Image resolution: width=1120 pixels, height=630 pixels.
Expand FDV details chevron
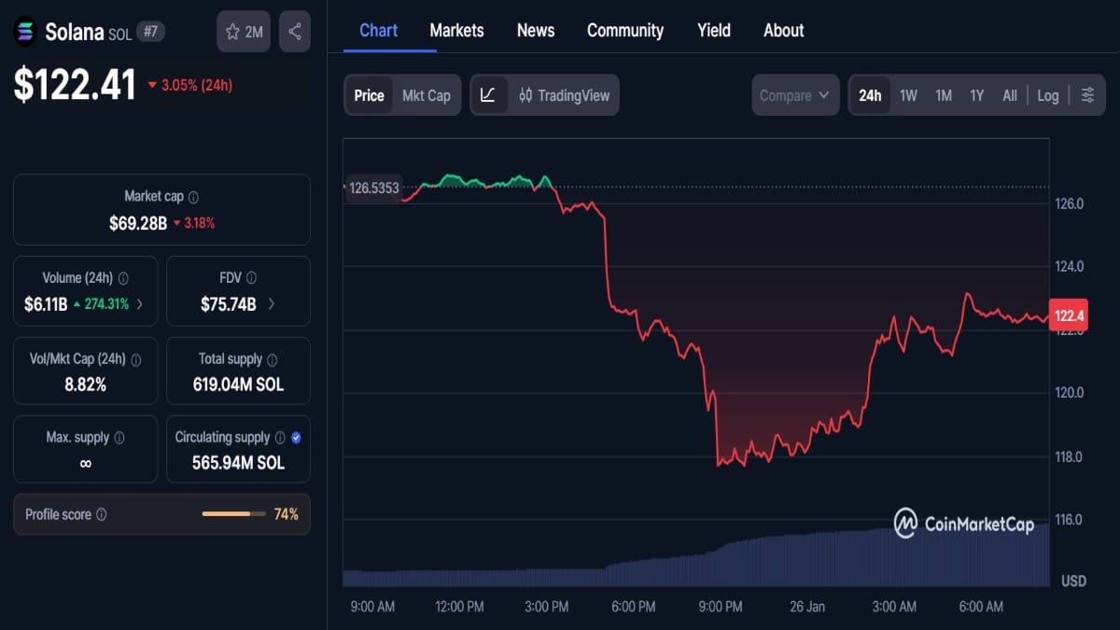[x=271, y=303]
